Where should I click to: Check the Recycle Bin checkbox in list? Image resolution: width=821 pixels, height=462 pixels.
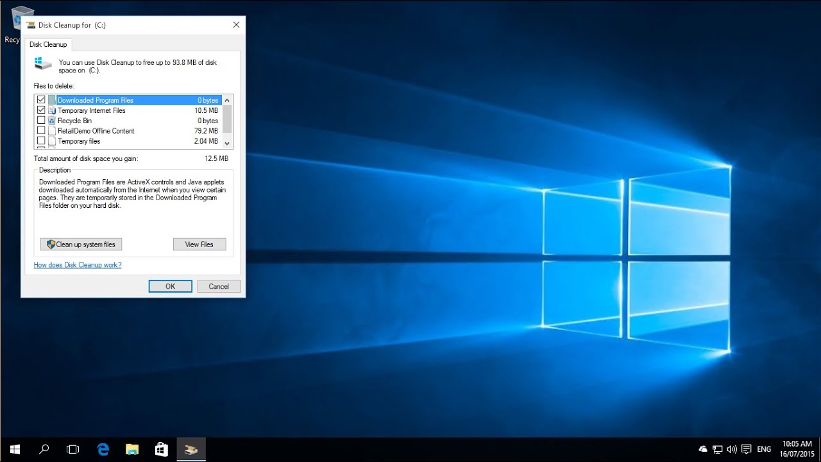pos(41,121)
